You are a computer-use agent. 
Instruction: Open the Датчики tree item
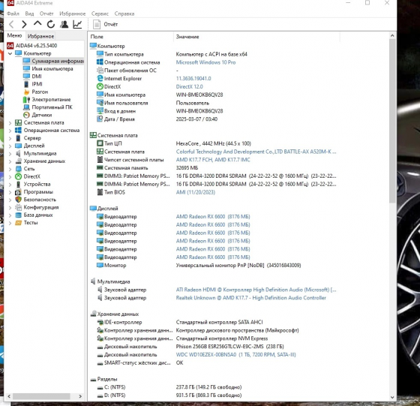tap(42, 115)
